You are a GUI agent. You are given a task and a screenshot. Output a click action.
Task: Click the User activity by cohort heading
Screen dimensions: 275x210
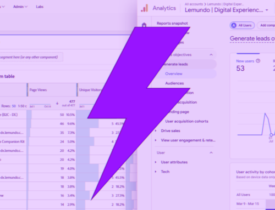click(x=255, y=172)
